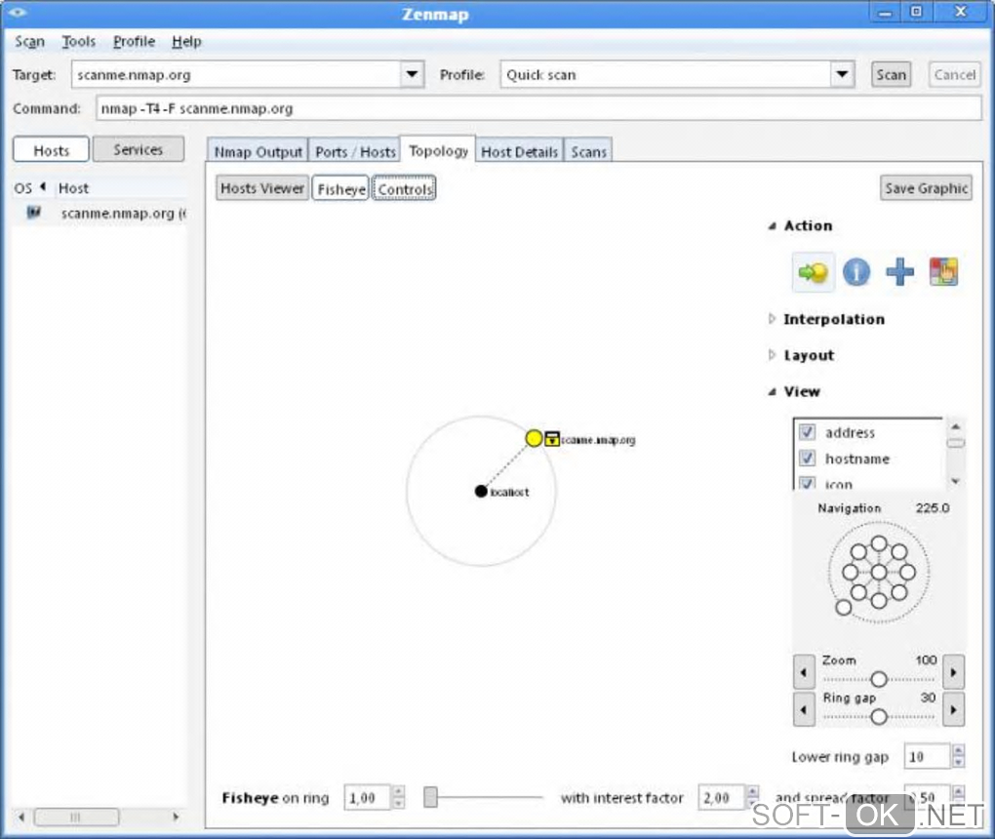Expand the Layout section
This screenshot has height=839, width=995.
(x=772, y=355)
